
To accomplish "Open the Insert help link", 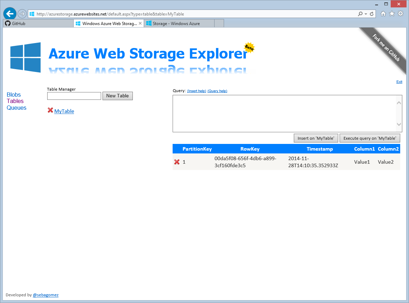I will pyautogui.click(x=197, y=91).
